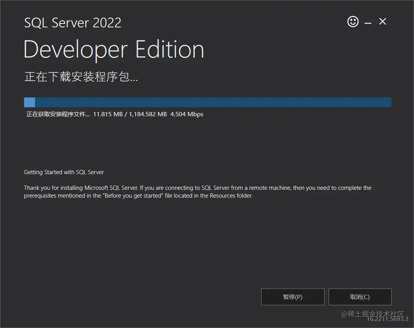414x328 pixels.
Task: Pause the download with 暂停(P)
Action: point(292,297)
